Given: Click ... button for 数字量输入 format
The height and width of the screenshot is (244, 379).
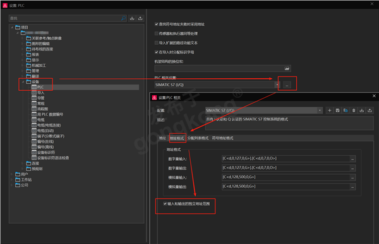Looking at the screenshot, I should [352, 159].
